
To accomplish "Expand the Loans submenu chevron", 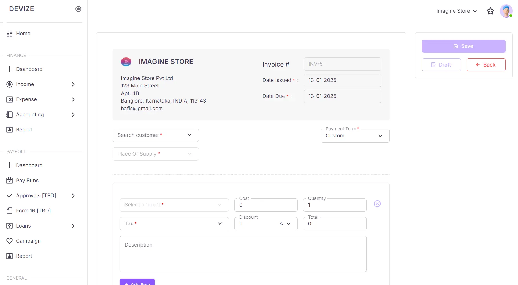I will pos(73,226).
